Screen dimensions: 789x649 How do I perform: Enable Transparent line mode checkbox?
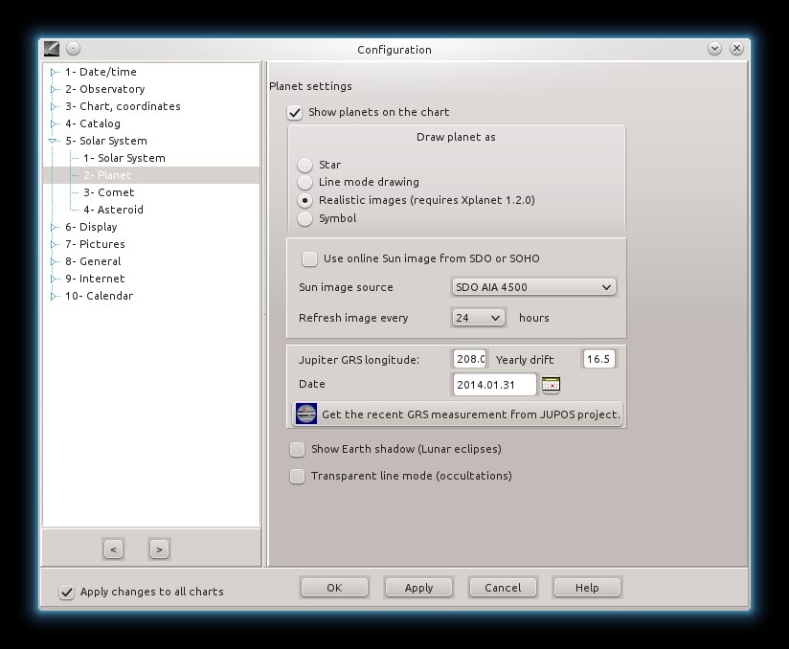tap(298, 476)
